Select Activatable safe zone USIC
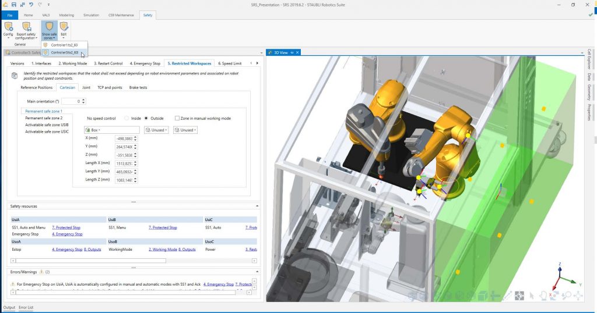597x313 pixels. coord(47,132)
